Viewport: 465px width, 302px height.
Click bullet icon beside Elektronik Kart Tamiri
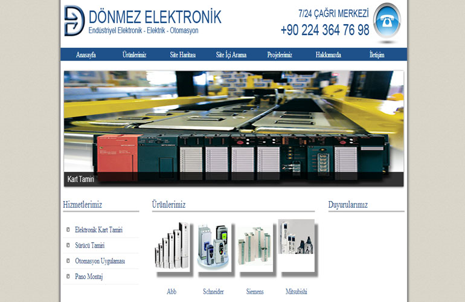(68, 230)
